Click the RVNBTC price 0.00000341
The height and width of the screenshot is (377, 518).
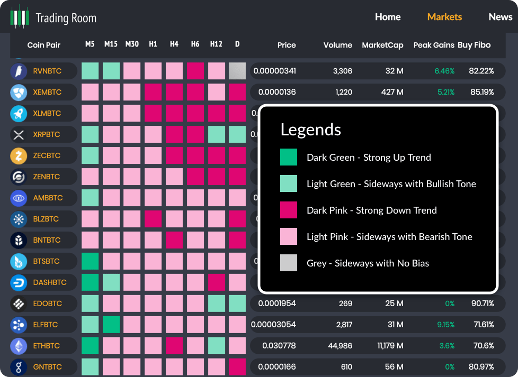tap(274, 71)
